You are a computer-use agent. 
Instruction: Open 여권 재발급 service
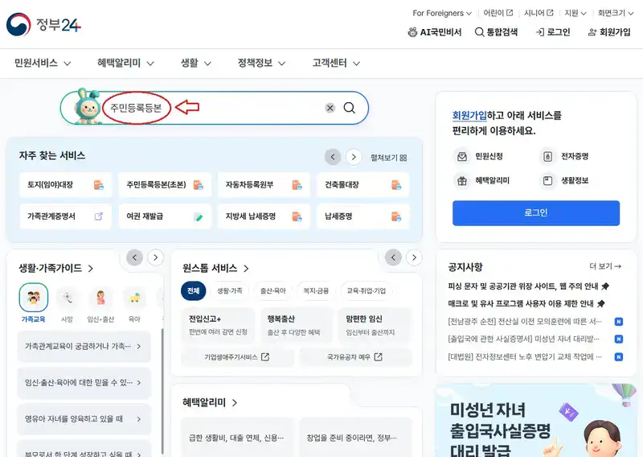[165, 216]
